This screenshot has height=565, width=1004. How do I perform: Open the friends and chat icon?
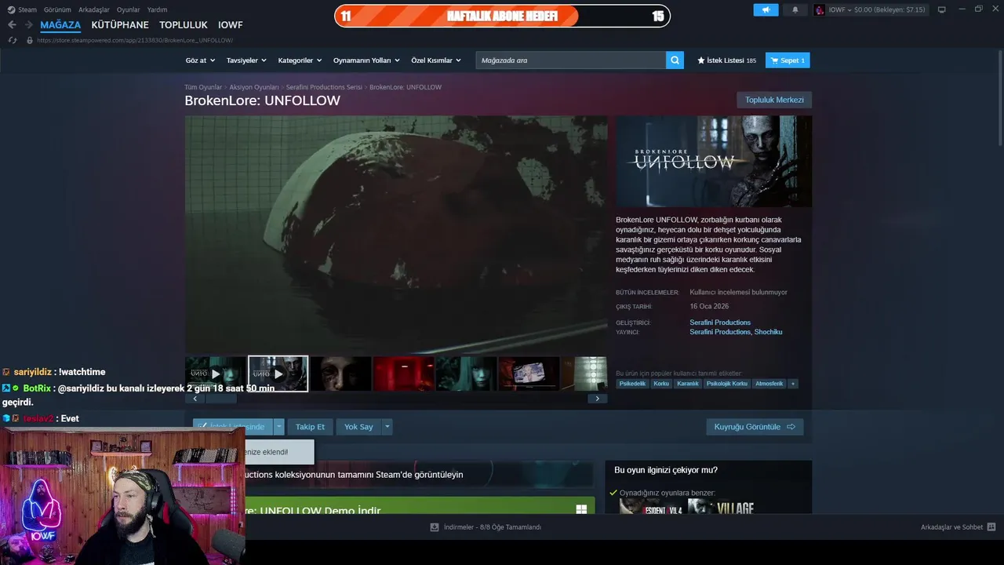(991, 527)
